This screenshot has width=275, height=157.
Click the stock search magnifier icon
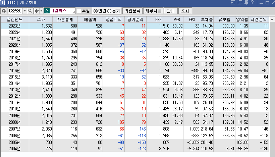point(30,11)
